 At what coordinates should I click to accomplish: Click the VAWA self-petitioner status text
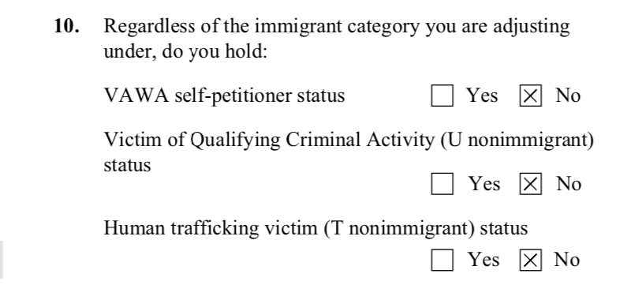[224, 96]
